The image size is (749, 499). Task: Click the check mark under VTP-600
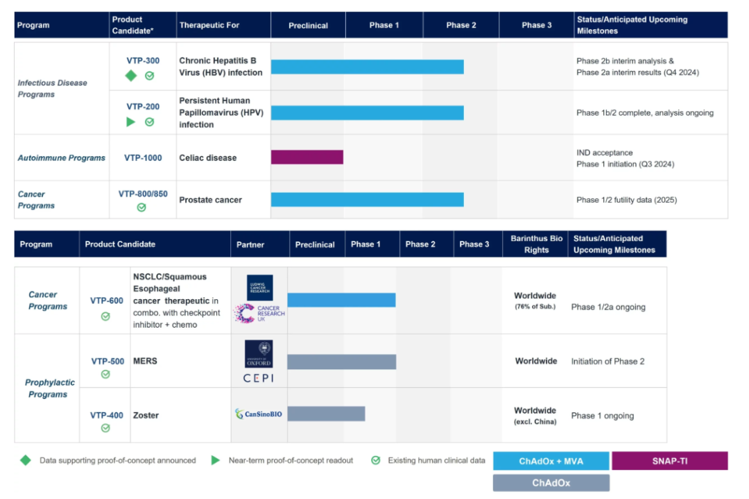(105, 316)
